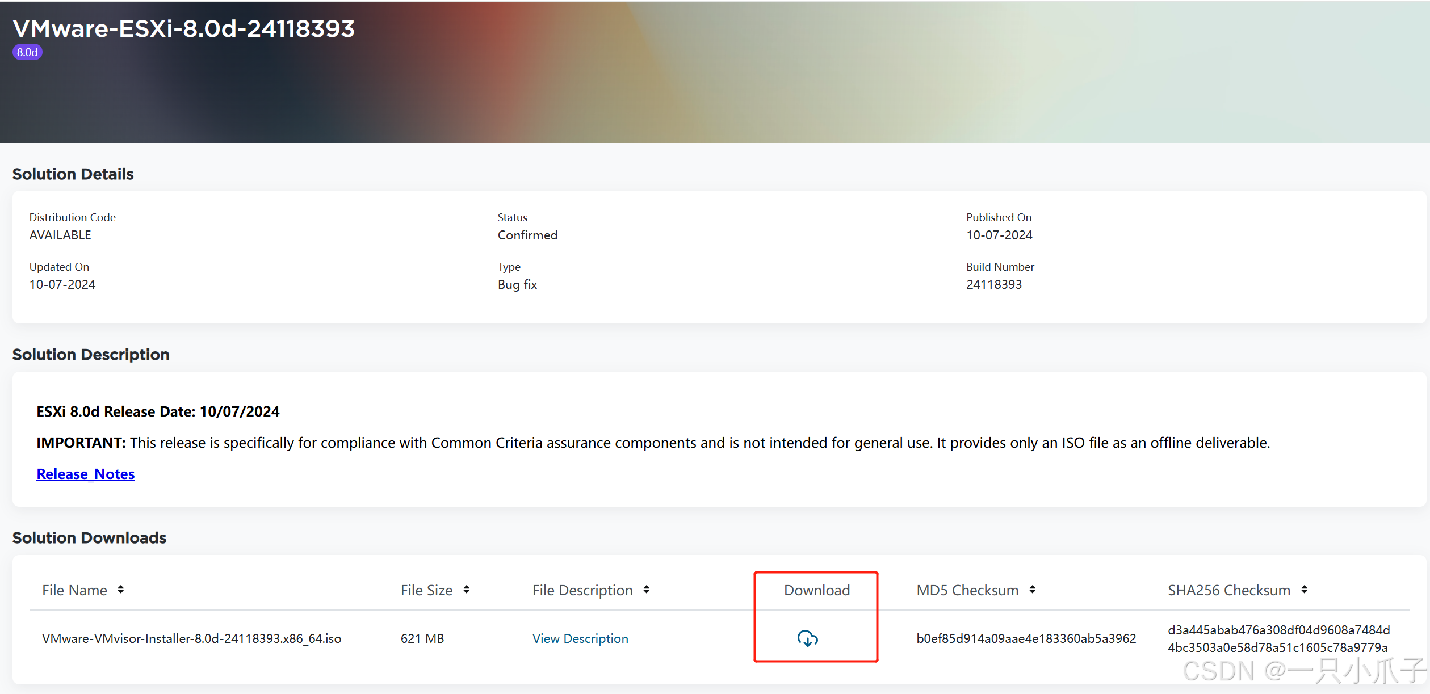Click the View Description link
1430x694 pixels.
click(580, 638)
